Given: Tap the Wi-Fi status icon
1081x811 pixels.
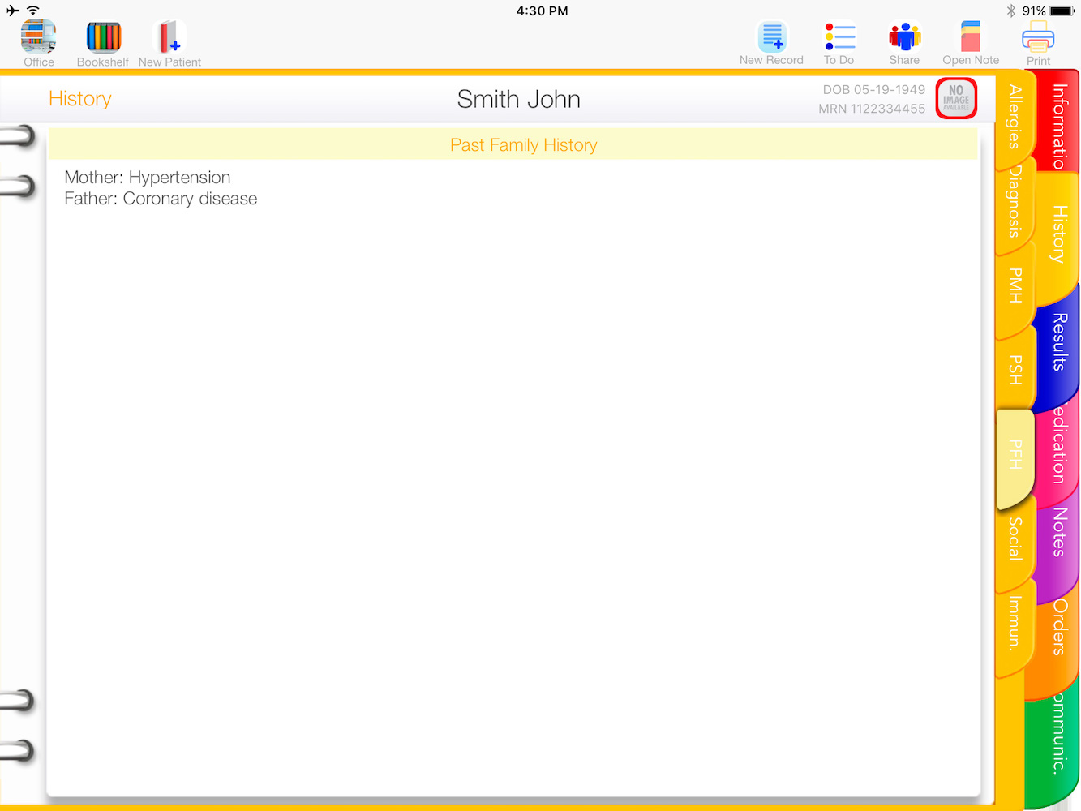Looking at the screenshot, I should pyautogui.click(x=33, y=11).
